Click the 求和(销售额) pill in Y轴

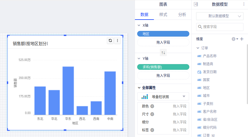point(163,67)
